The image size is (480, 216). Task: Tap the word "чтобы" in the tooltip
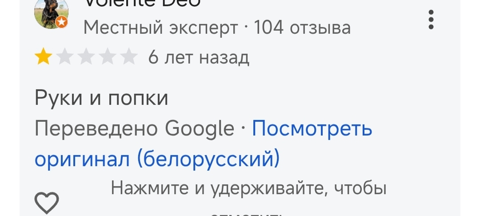pos(360,188)
